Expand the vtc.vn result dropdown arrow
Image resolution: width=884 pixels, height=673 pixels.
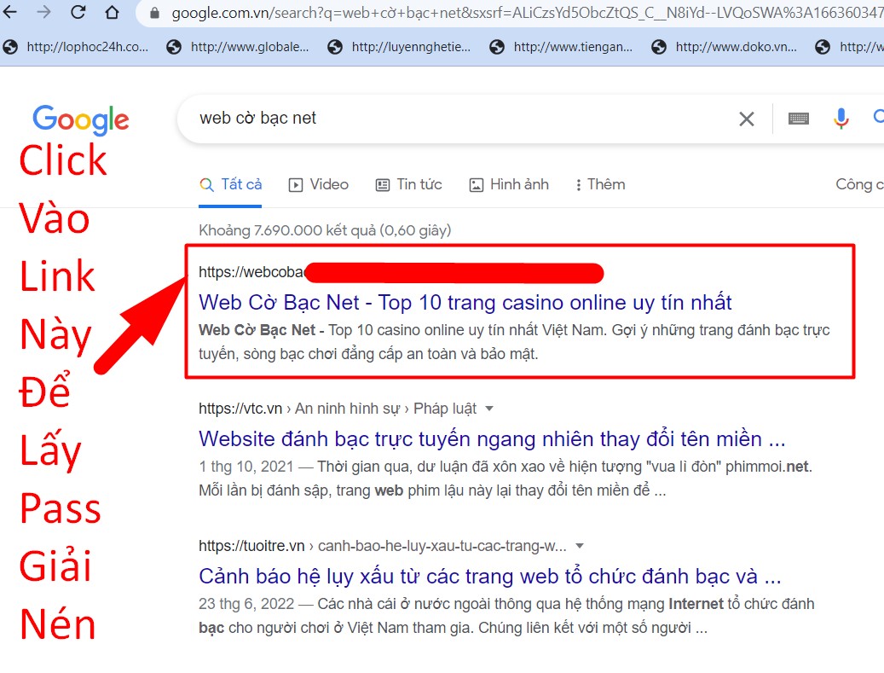[489, 409]
